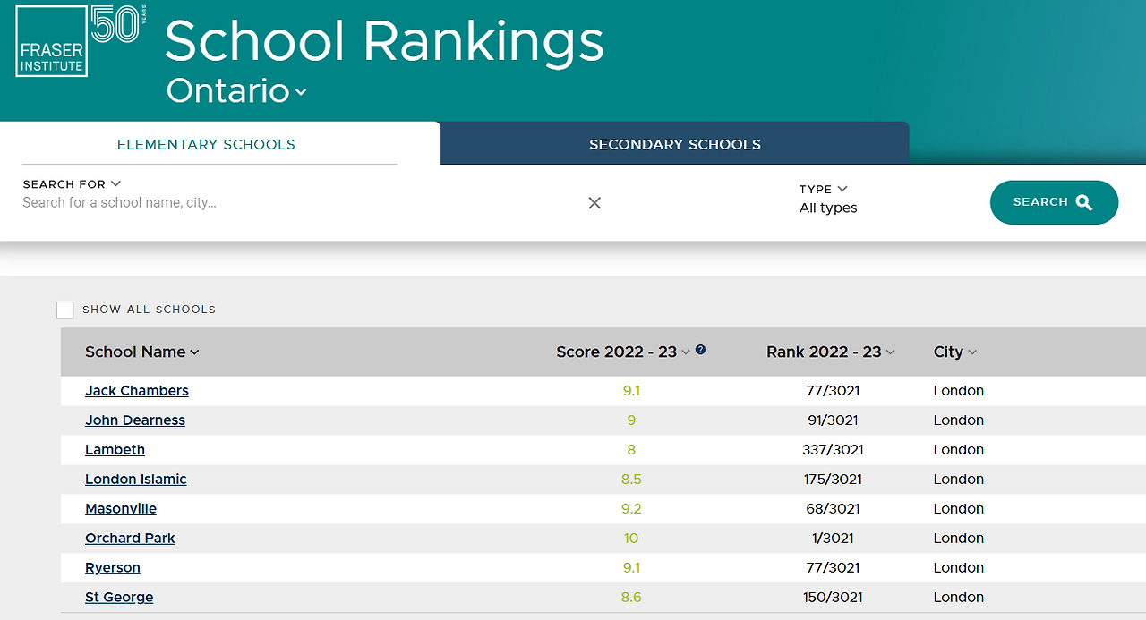This screenshot has height=620, width=1146.
Task: Sort by School Name column
Action: [142, 352]
